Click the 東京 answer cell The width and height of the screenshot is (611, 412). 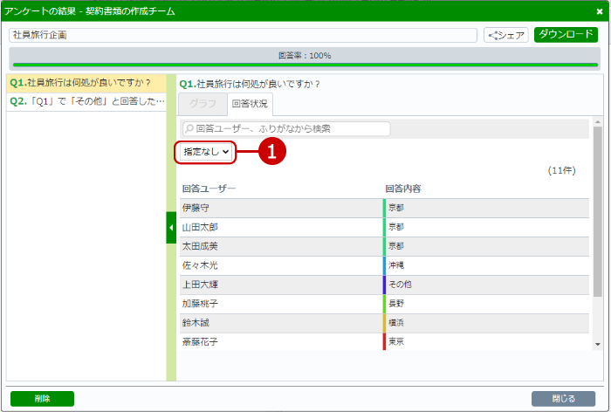486,341
